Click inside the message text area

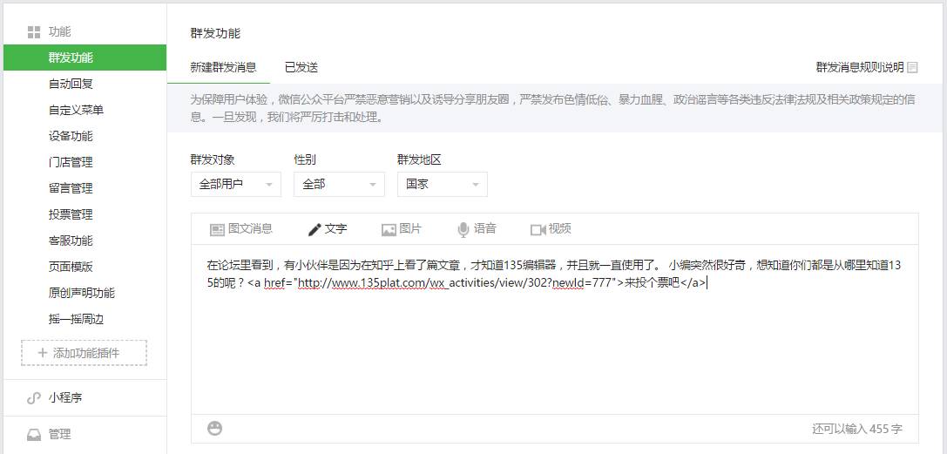[x=554, y=349]
